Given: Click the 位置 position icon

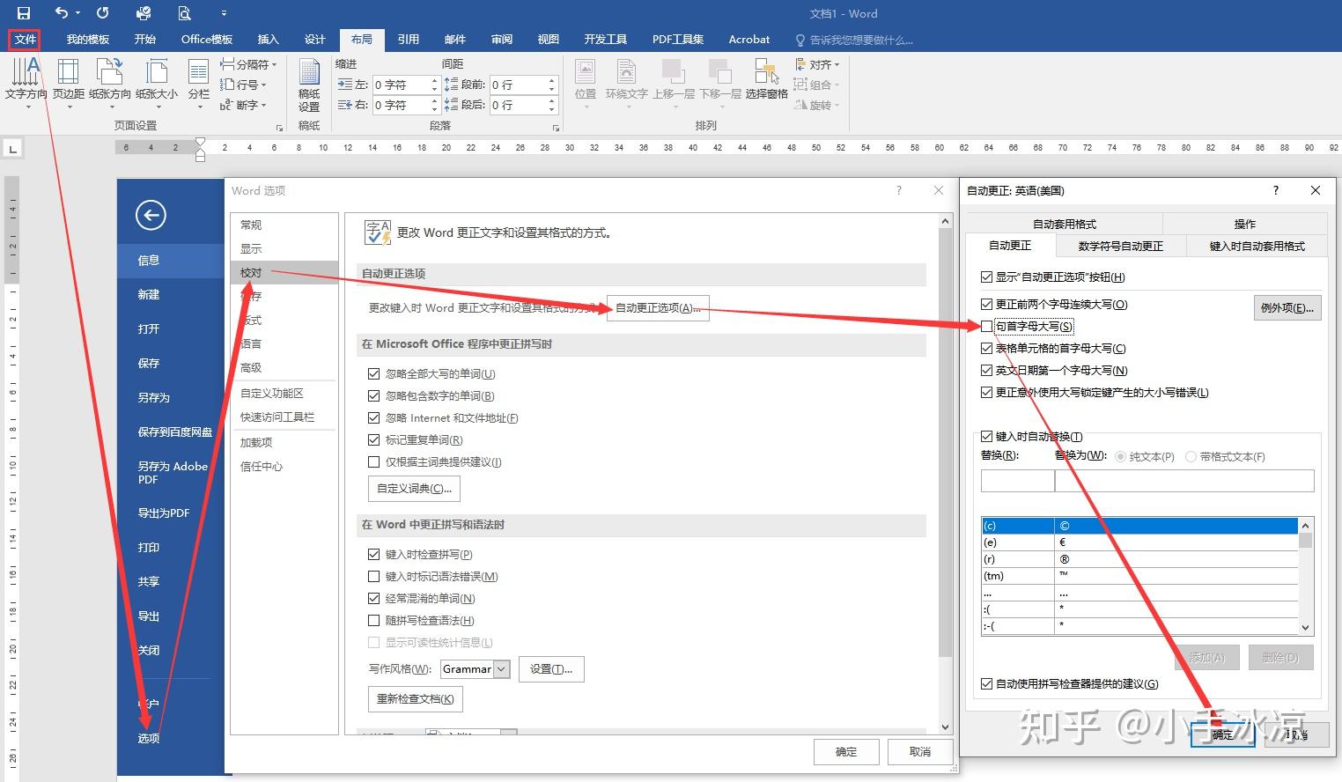Looking at the screenshot, I should 586,85.
